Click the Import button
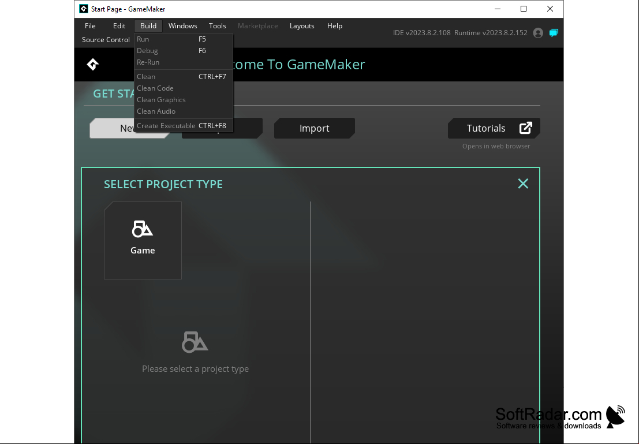639x444 pixels. point(314,128)
